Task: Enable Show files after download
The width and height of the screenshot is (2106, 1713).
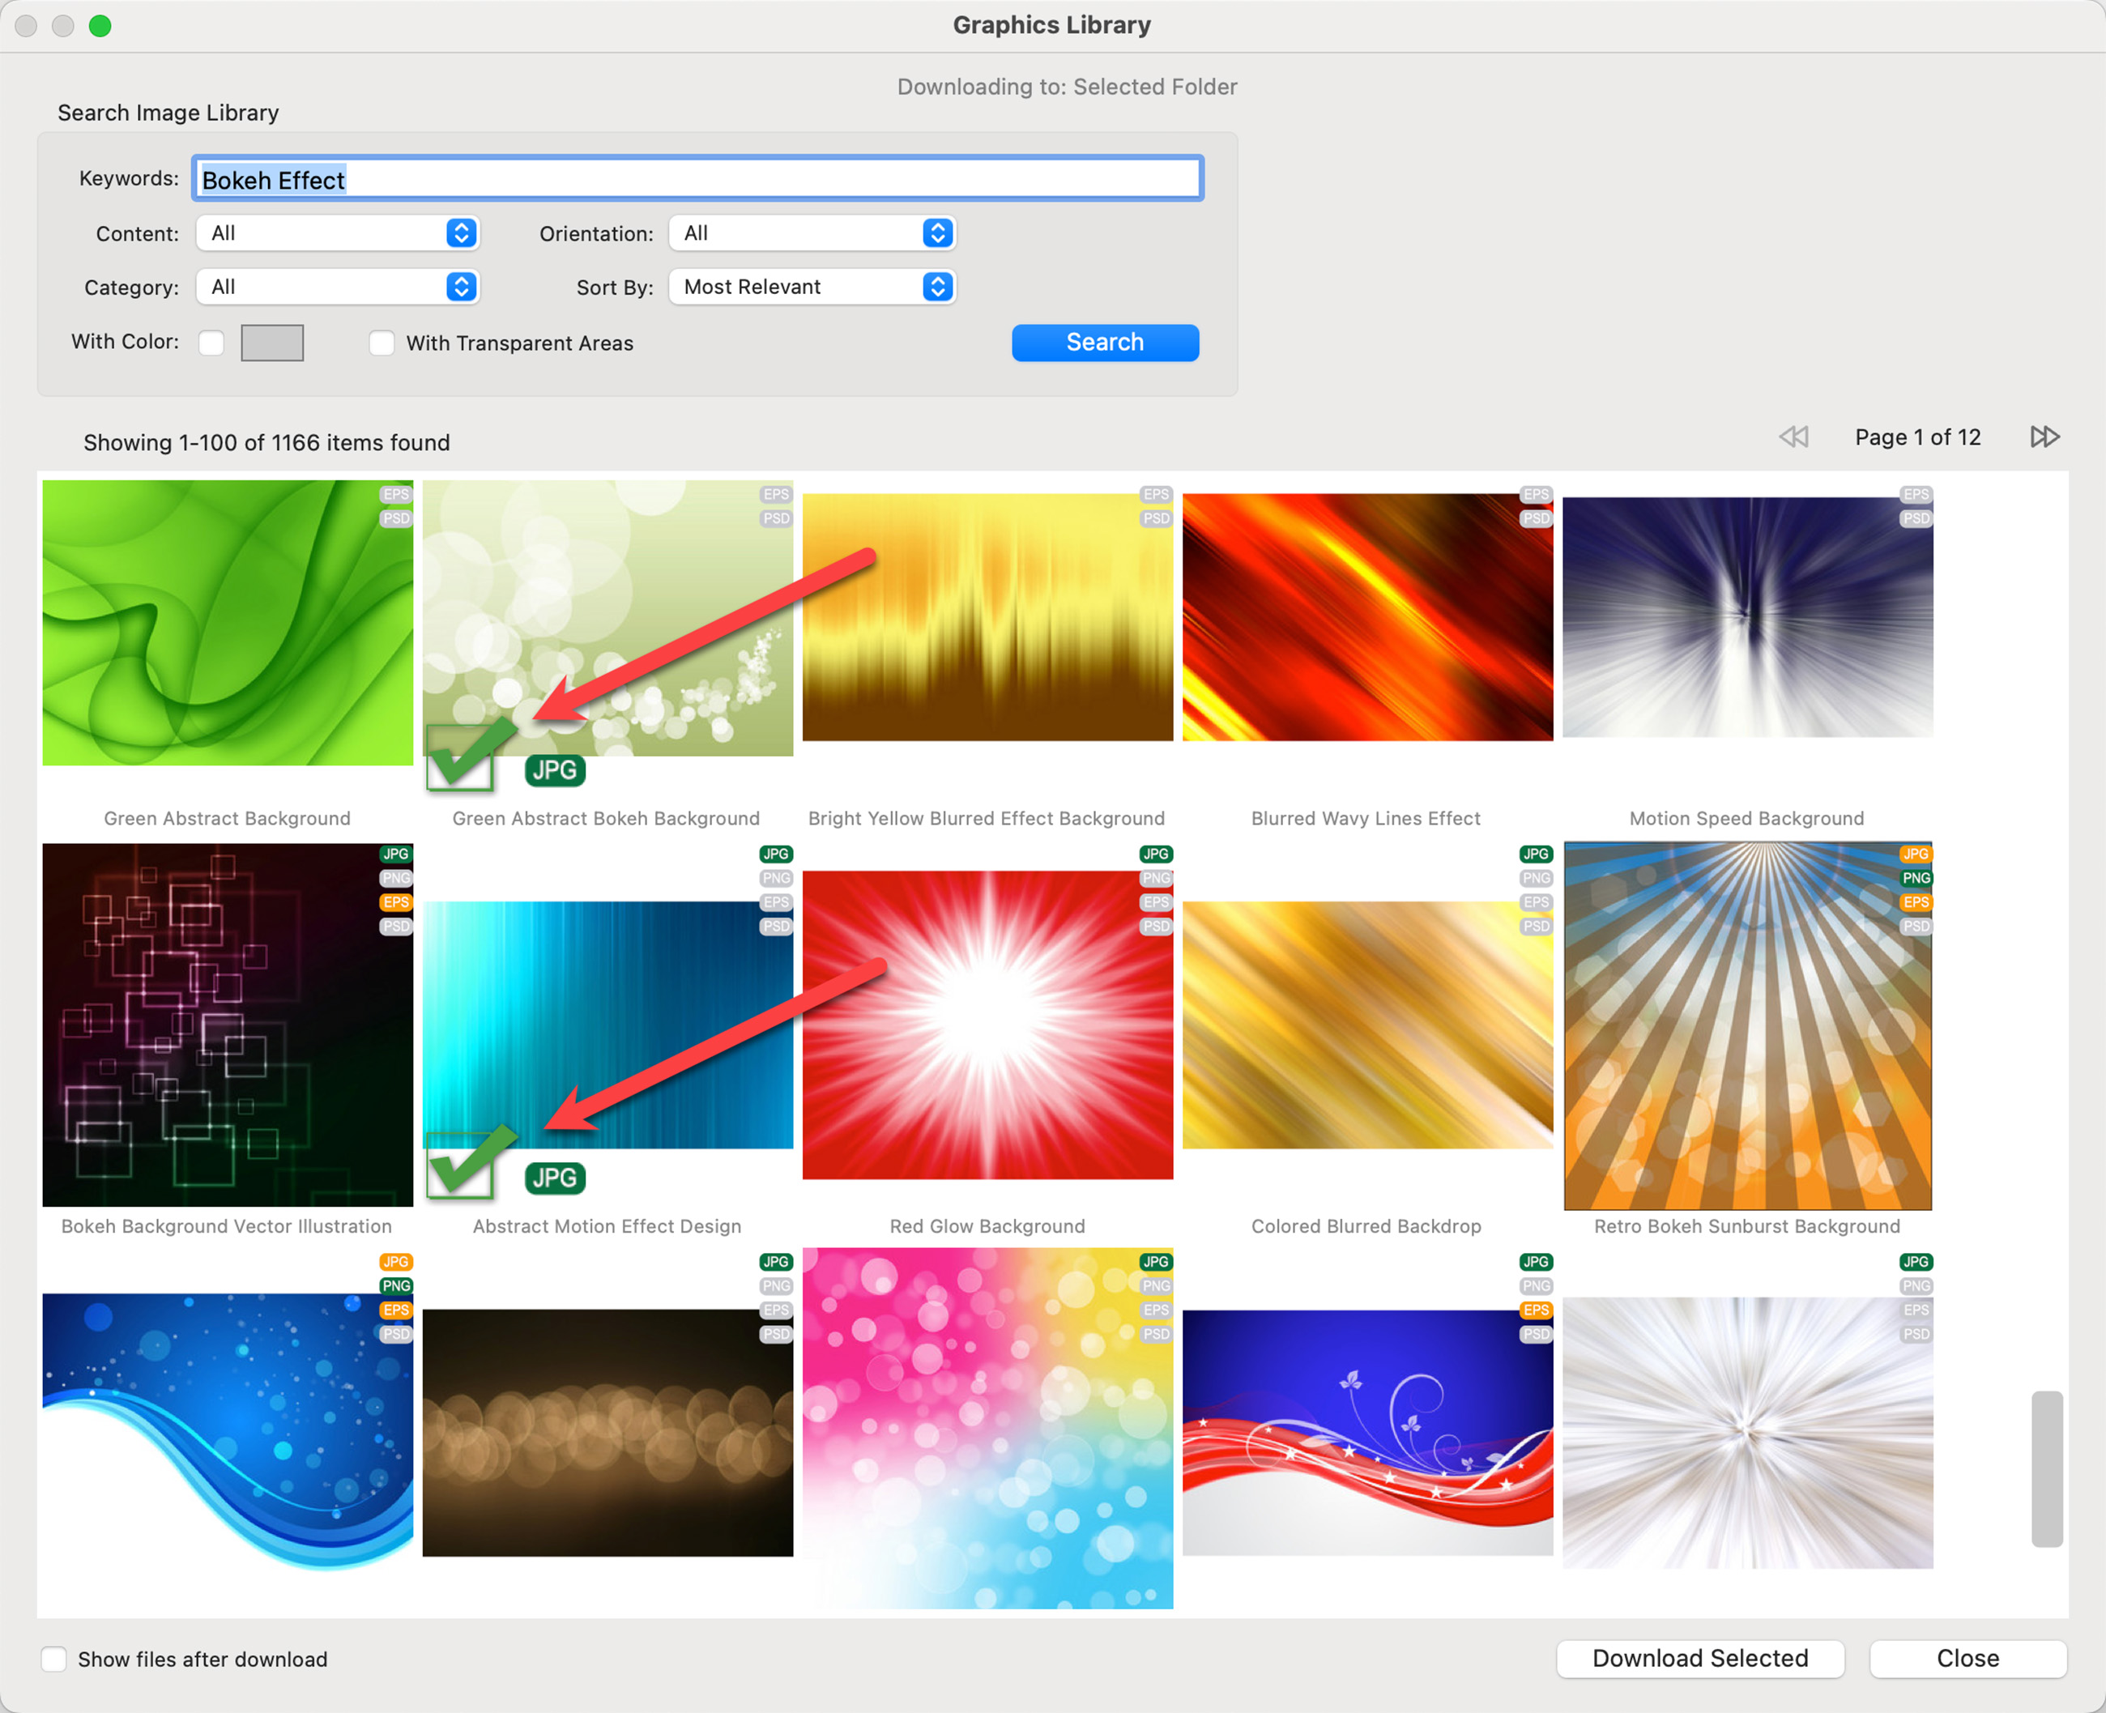Action: click(x=54, y=1659)
